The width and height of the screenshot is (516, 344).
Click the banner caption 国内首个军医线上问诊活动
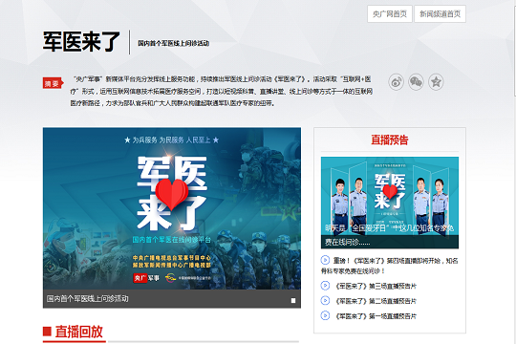pos(88,299)
